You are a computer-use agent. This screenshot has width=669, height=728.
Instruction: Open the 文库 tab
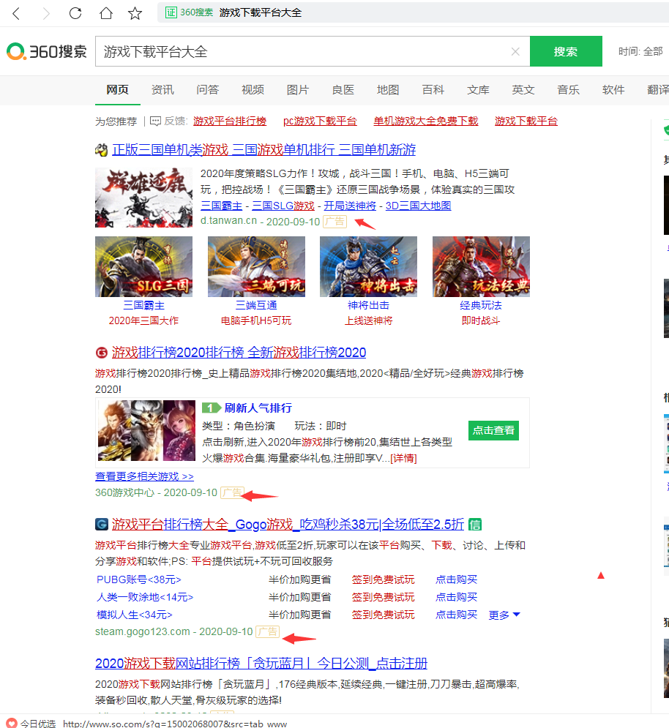pyautogui.click(x=478, y=89)
